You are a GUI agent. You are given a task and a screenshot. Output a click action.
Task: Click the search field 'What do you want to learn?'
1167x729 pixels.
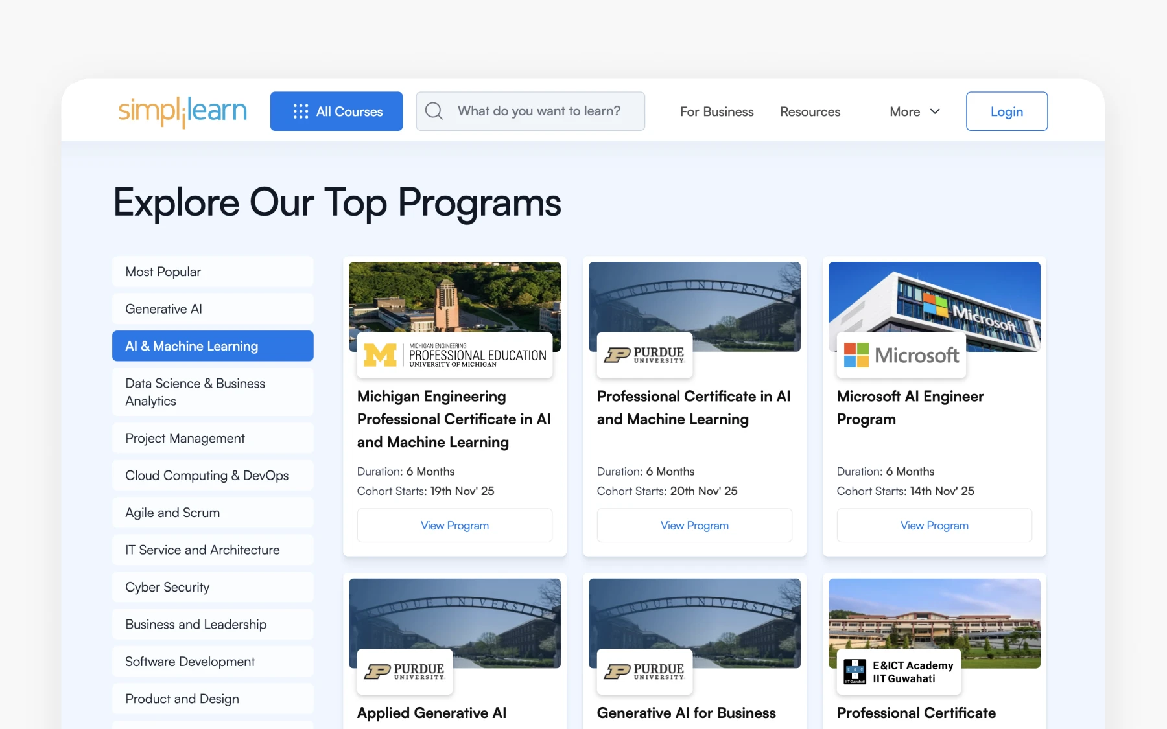point(530,111)
